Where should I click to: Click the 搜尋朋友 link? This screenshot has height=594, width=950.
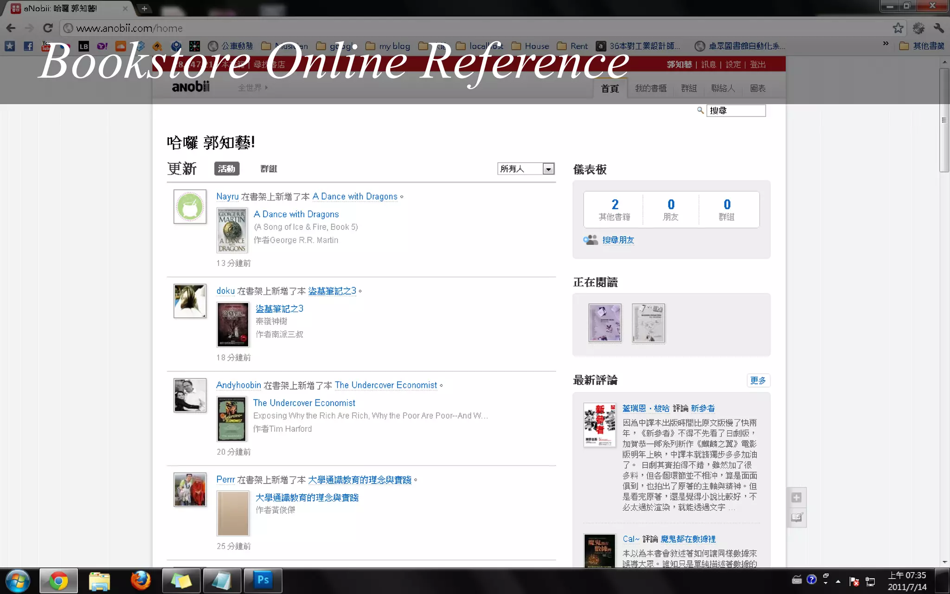tap(618, 240)
